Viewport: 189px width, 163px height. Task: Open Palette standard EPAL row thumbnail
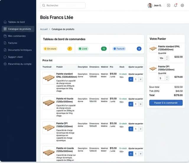(49, 78)
